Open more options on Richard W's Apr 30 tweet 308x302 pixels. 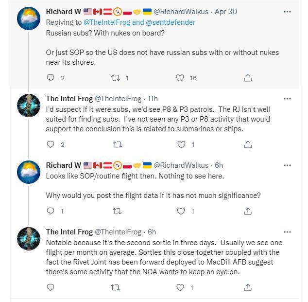(287, 12)
